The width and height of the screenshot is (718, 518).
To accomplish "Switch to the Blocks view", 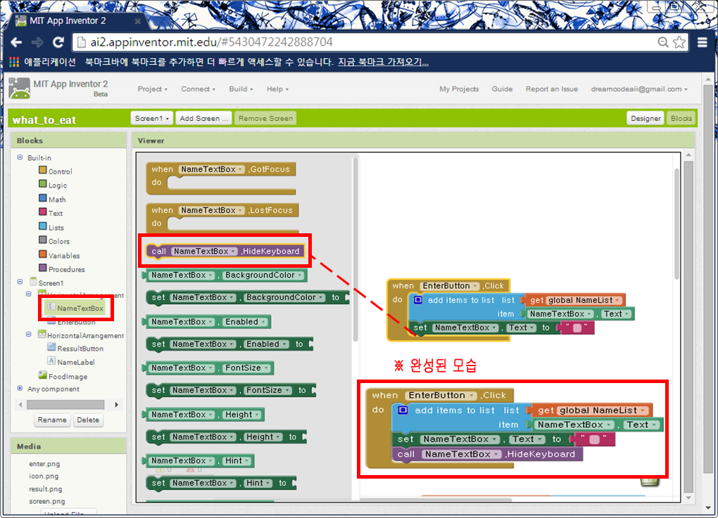I will [681, 118].
